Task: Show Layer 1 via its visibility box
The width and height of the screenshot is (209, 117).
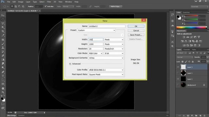Action: [178, 73]
